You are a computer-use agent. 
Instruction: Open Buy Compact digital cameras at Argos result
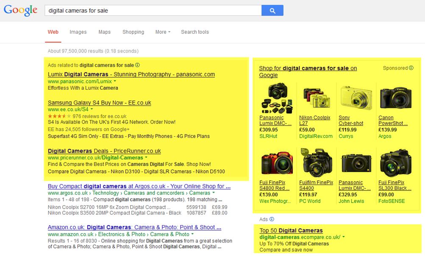pyautogui.click(x=139, y=186)
